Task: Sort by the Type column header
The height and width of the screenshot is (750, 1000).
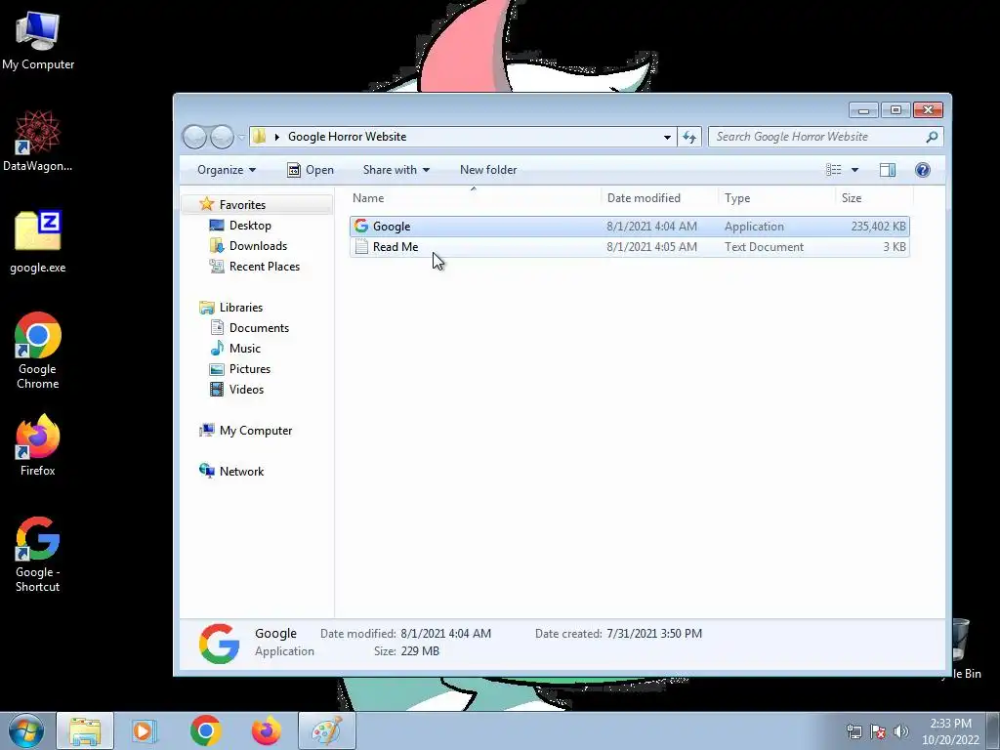Action: pyautogui.click(x=776, y=197)
